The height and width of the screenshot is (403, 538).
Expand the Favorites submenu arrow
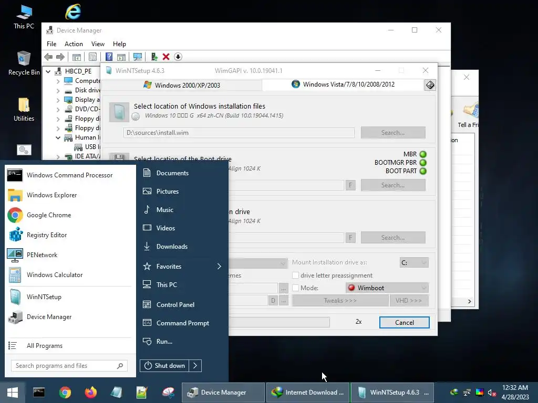(x=219, y=266)
